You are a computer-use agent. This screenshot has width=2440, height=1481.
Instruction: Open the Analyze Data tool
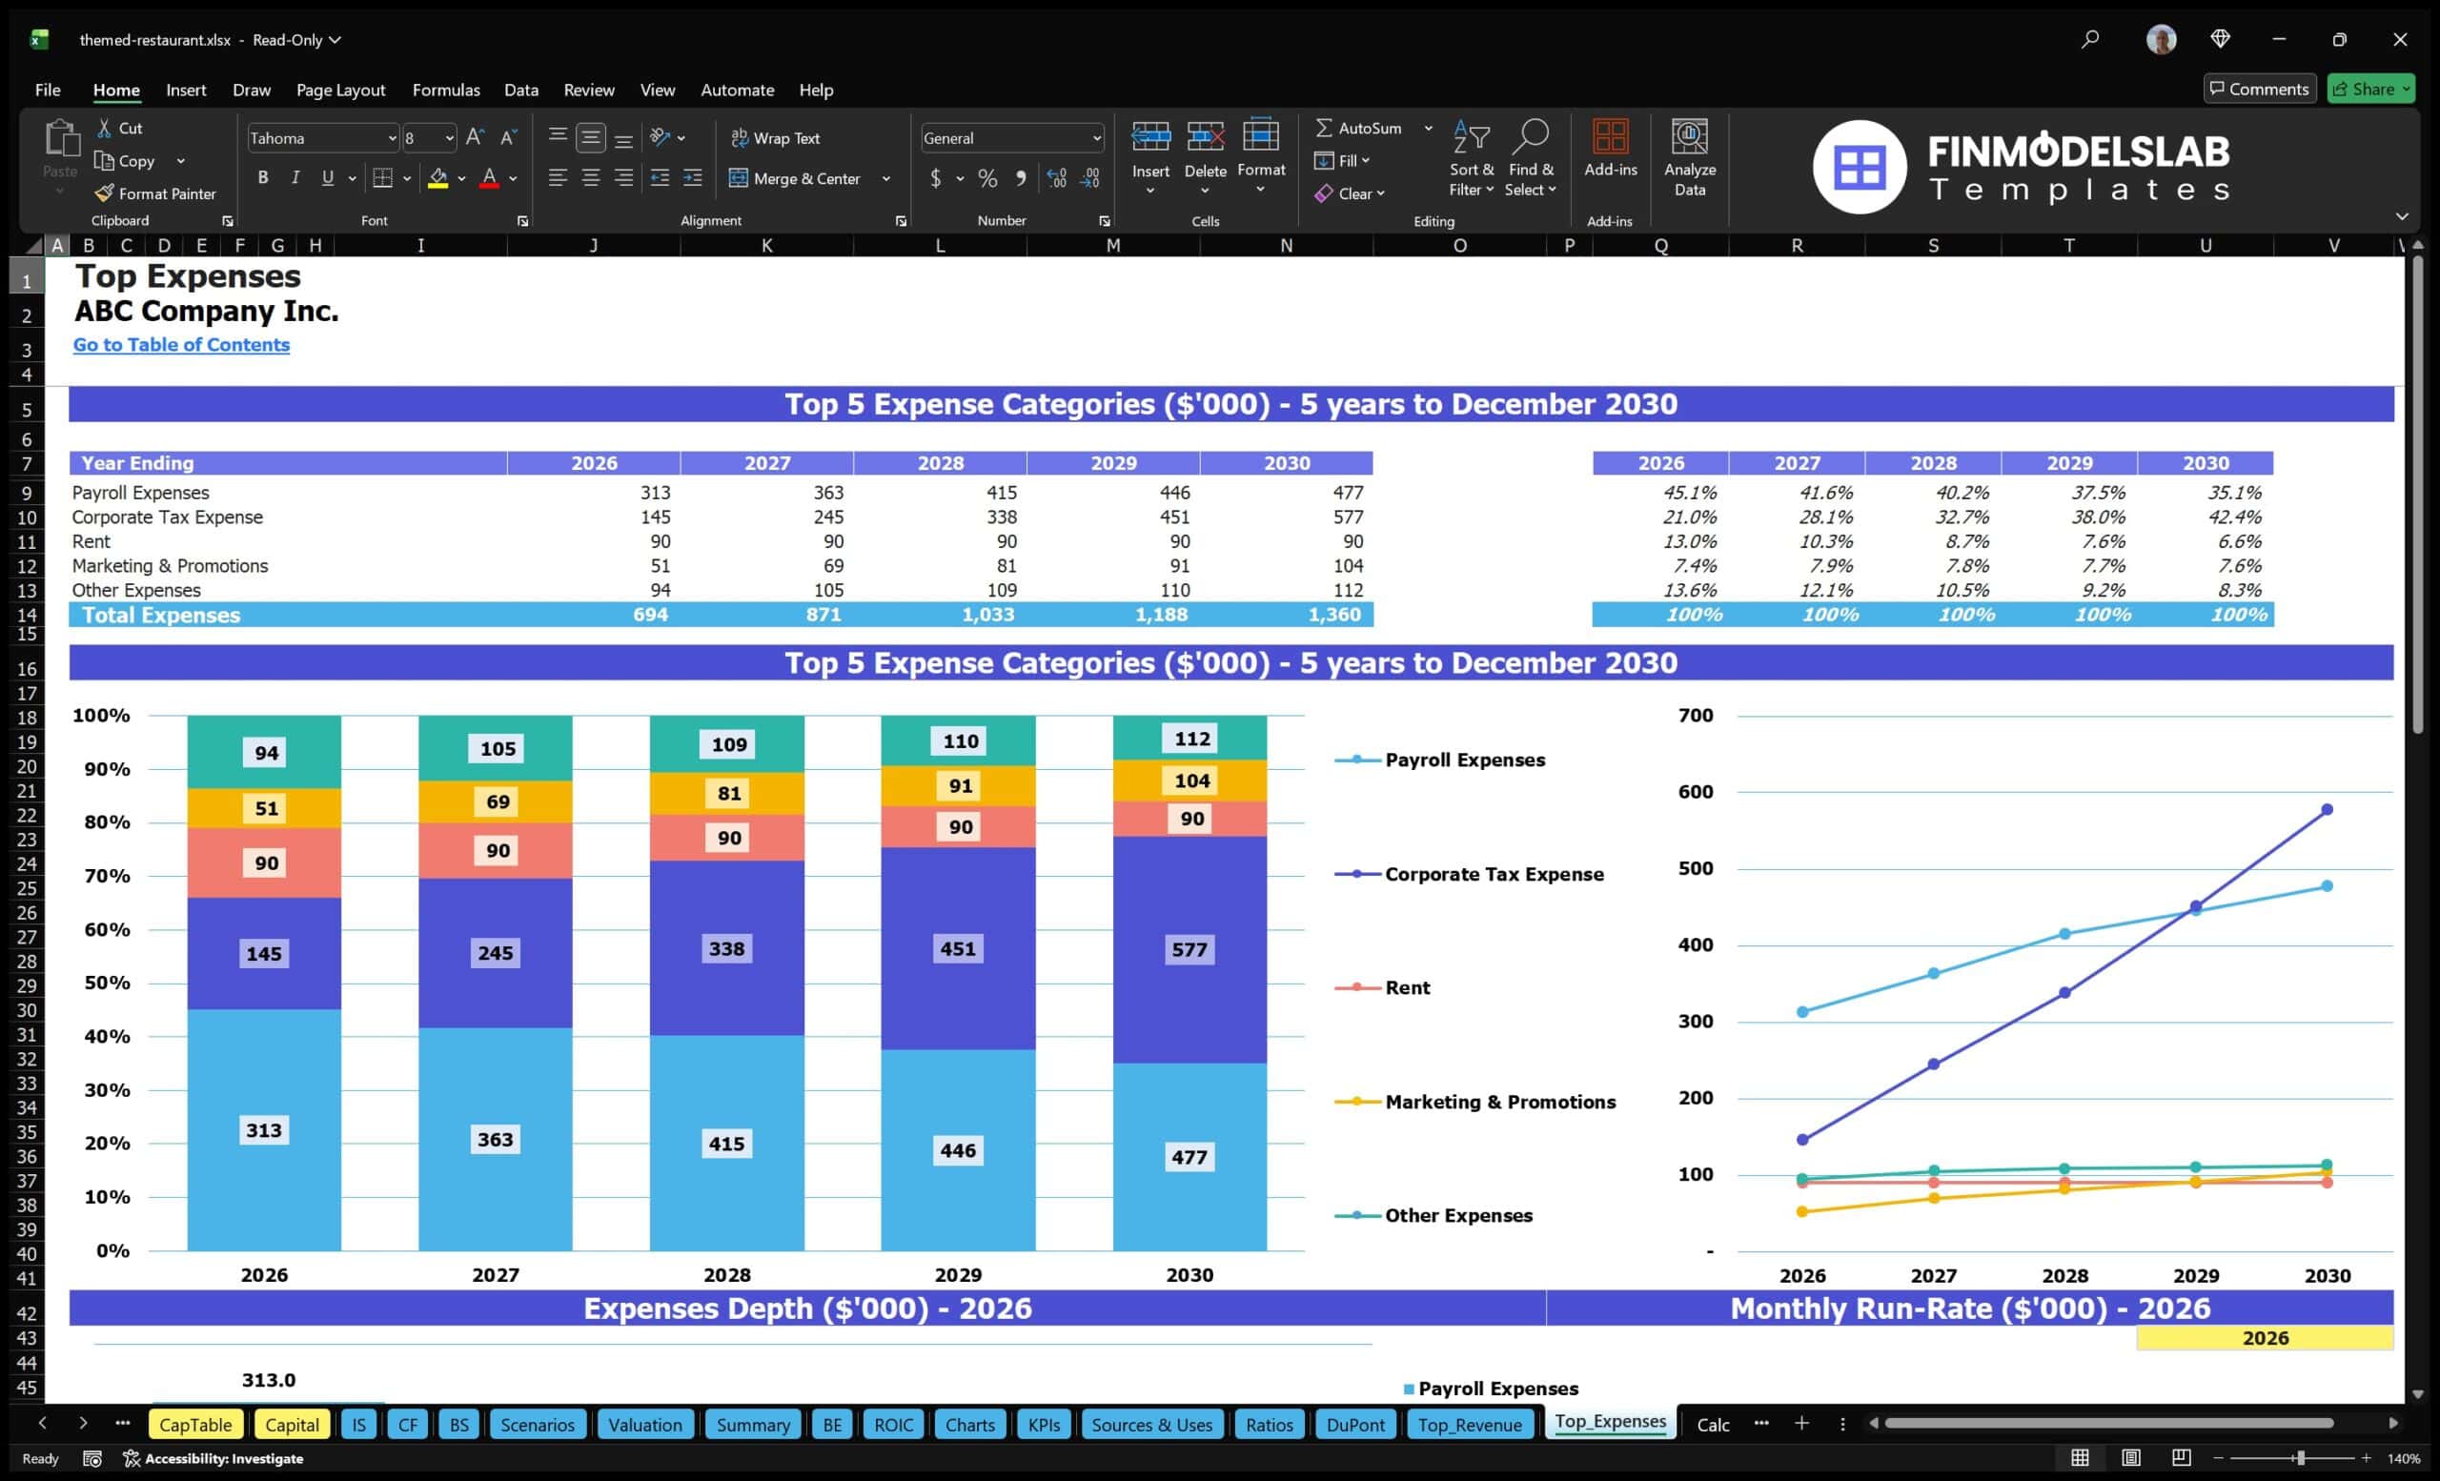[x=1689, y=158]
